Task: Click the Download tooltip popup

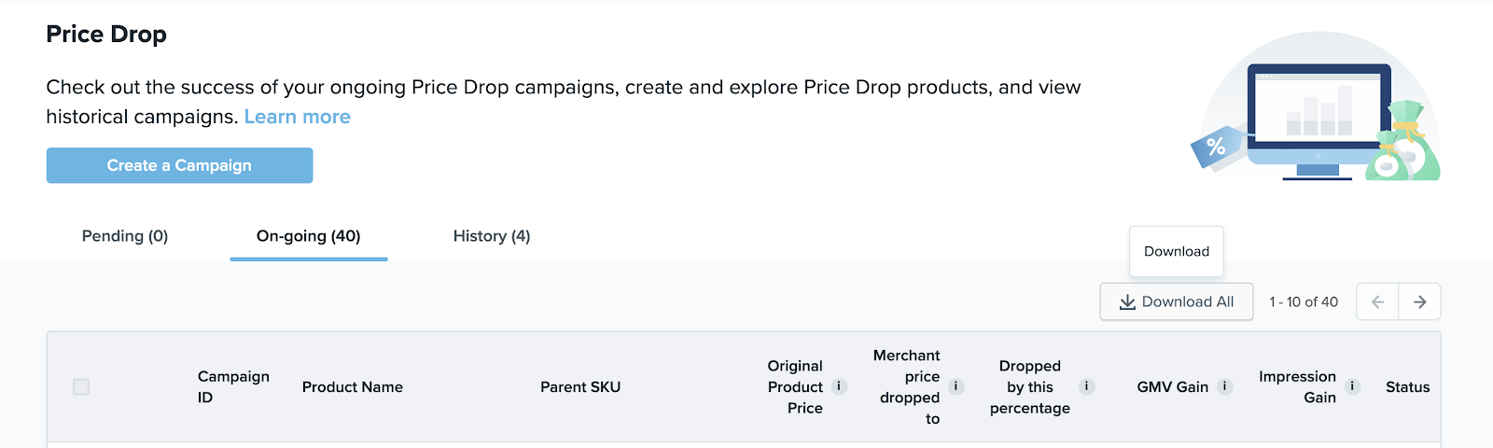Action: 1177,251
